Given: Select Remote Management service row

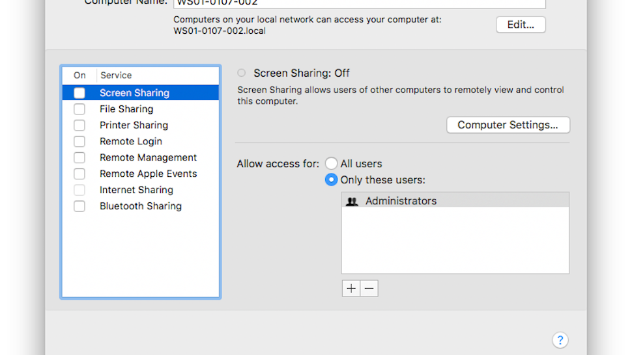Looking at the screenshot, I should [141, 157].
